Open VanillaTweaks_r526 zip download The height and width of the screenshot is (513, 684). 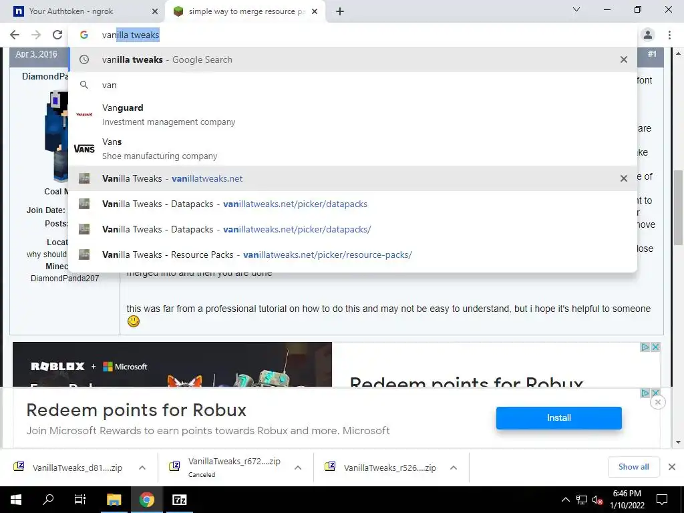[381, 468]
